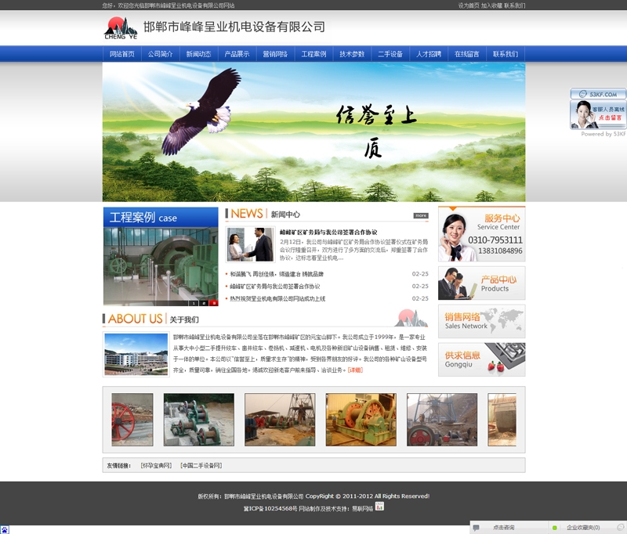Open the 产品中心 Products banner
Screen dimensions: 627x534
(x=481, y=283)
